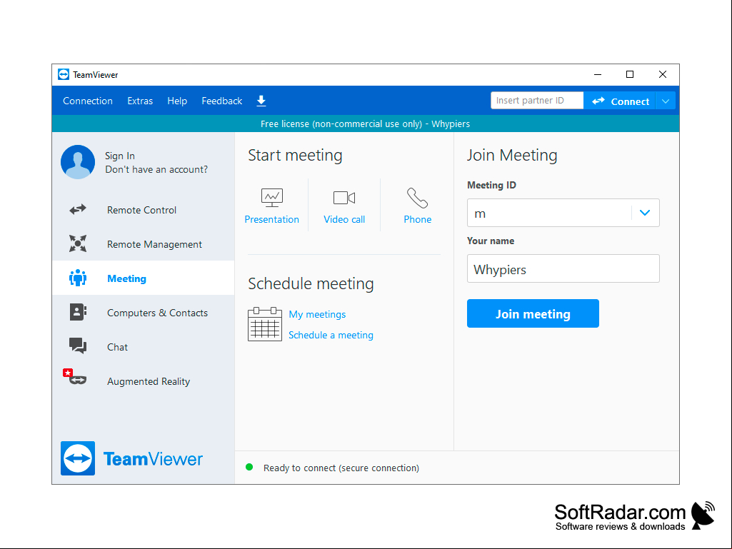Click the Chat speech bubbles icon

coord(78,346)
